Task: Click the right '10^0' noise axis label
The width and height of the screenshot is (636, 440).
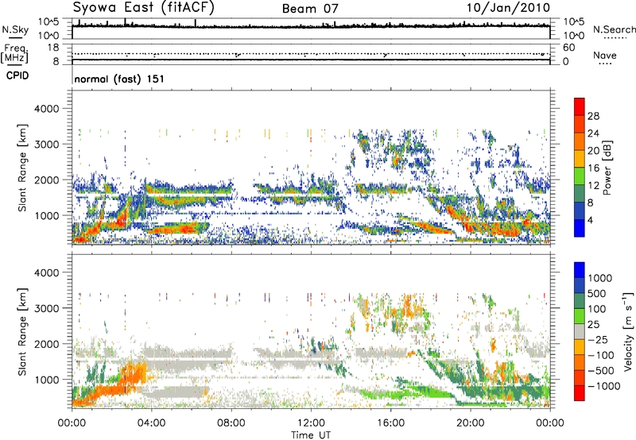Action: [x=574, y=36]
